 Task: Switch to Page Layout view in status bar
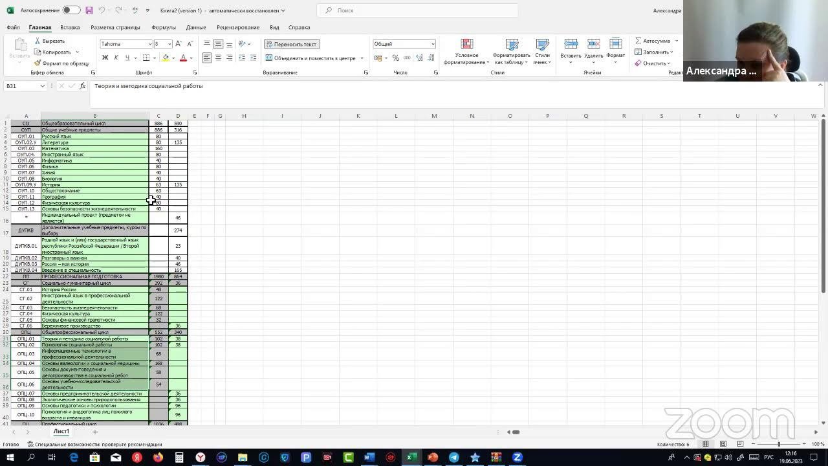click(723, 444)
